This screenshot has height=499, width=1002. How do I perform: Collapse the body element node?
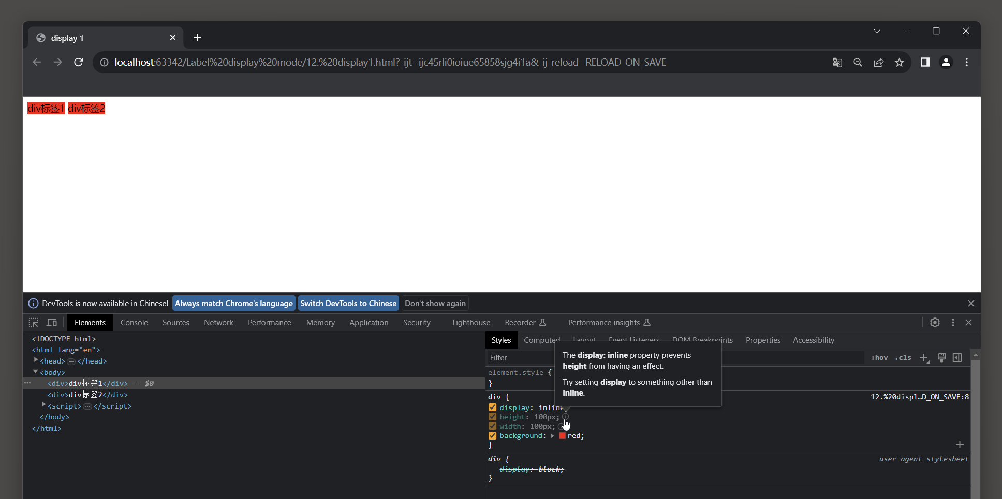click(36, 372)
